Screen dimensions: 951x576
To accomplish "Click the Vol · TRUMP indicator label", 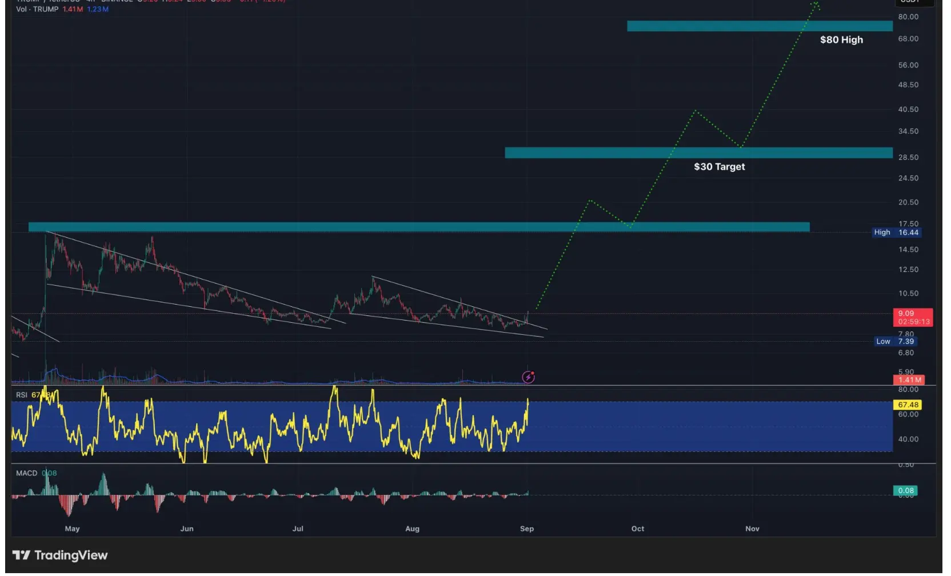I will pos(37,9).
